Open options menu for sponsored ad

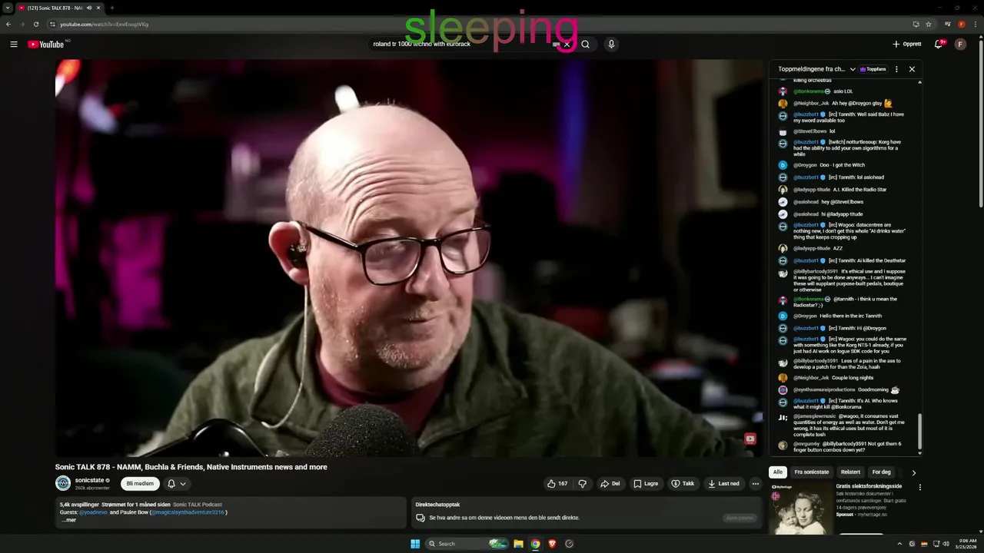(919, 487)
